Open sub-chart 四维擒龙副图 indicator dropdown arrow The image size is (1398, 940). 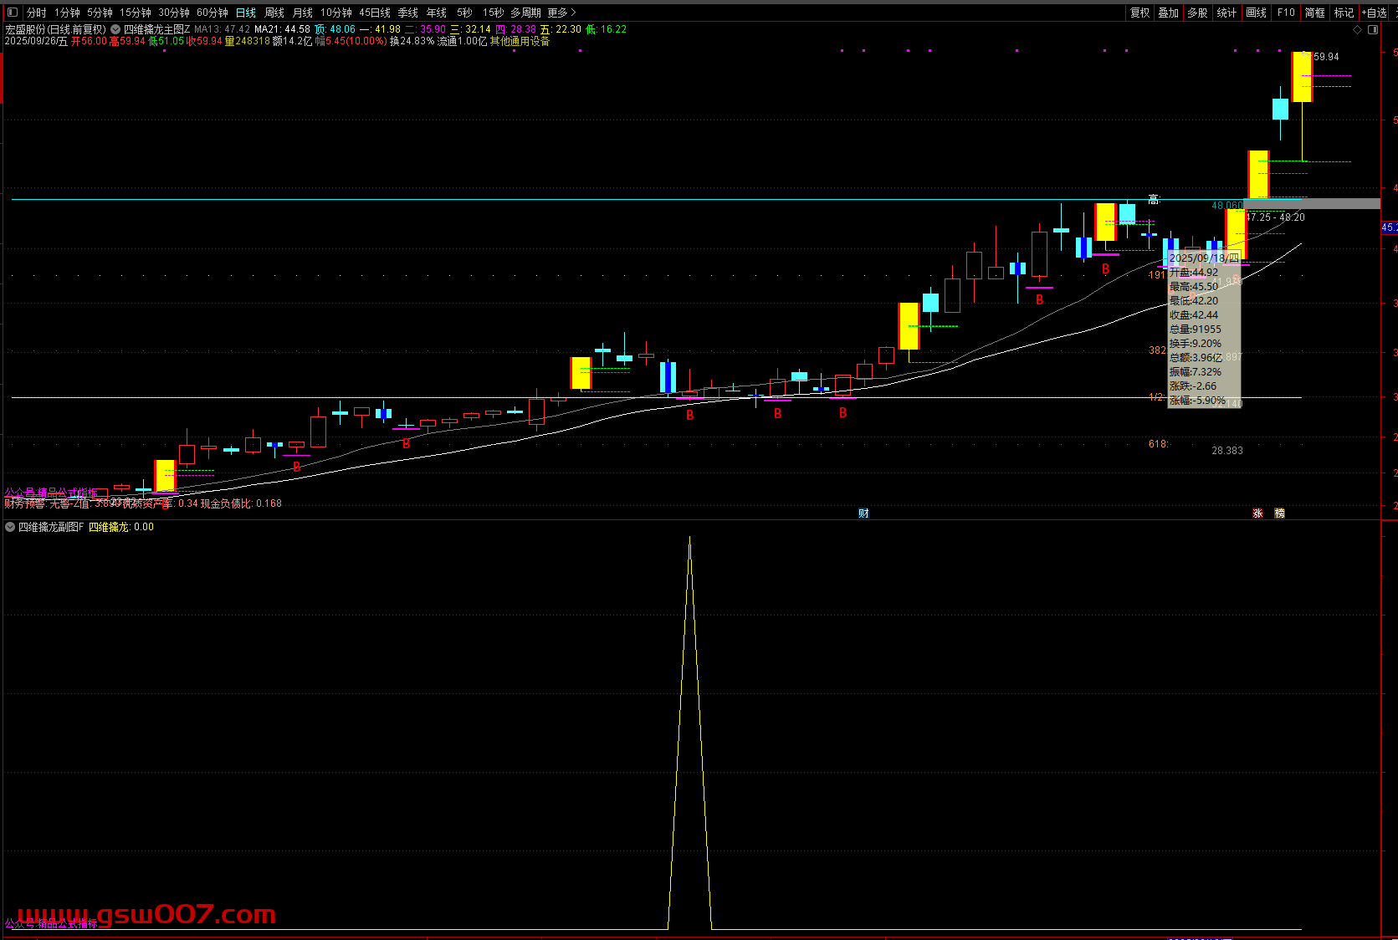[x=10, y=527]
